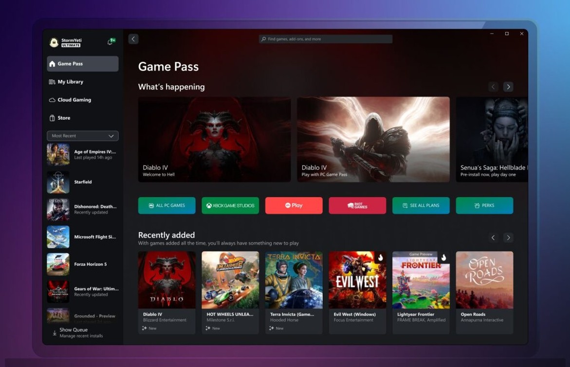Click the My Library books icon
Viewport: 570px width, 367px height.
(53, 82)
